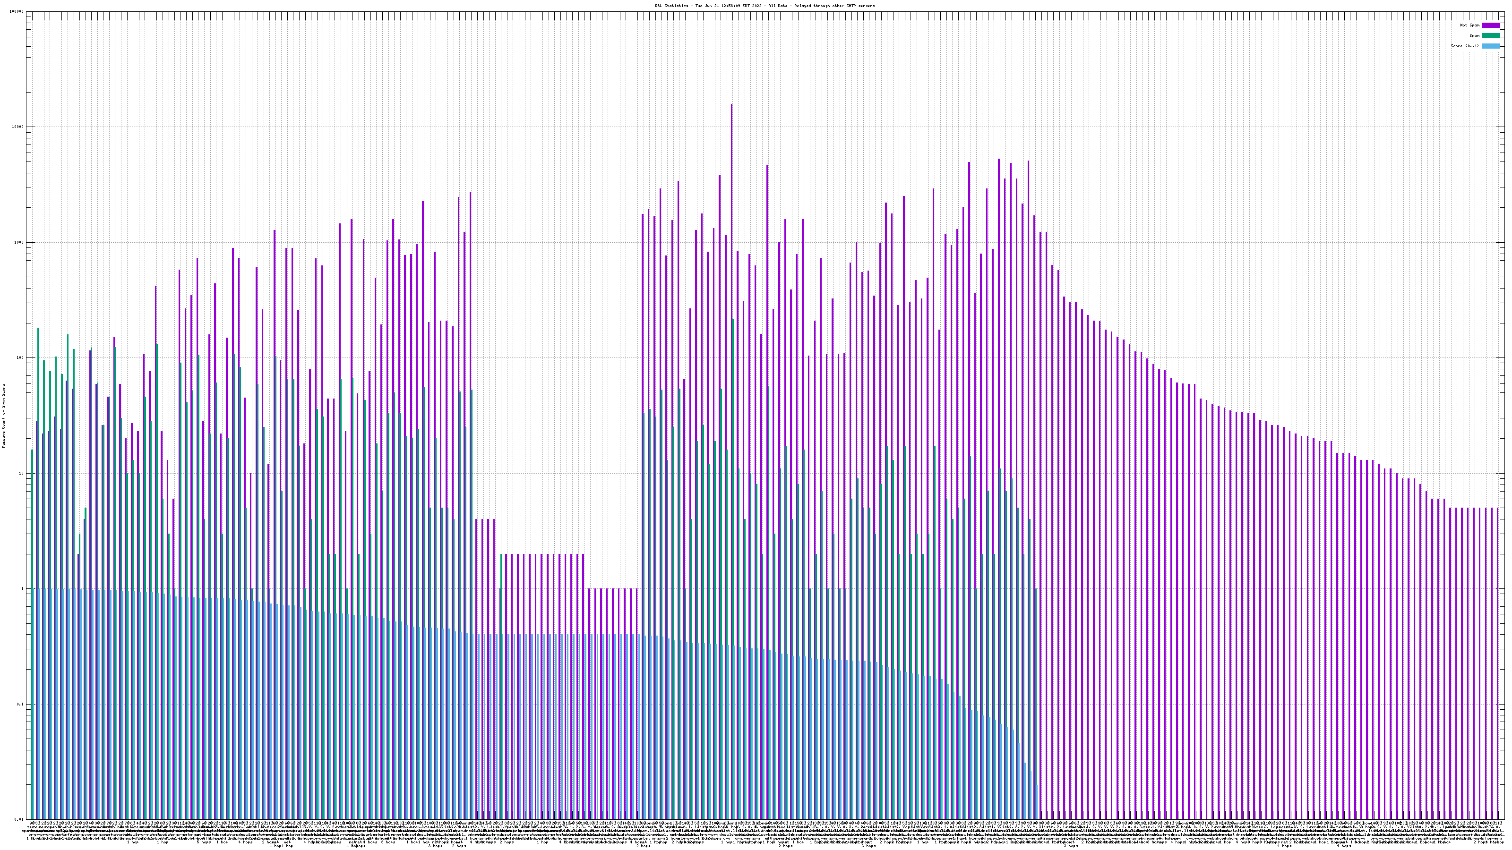The image size is (1512, 850).
Task: Click the rotated y-axis label "Message Count or Spam Score"
Action: click(3, 416)
